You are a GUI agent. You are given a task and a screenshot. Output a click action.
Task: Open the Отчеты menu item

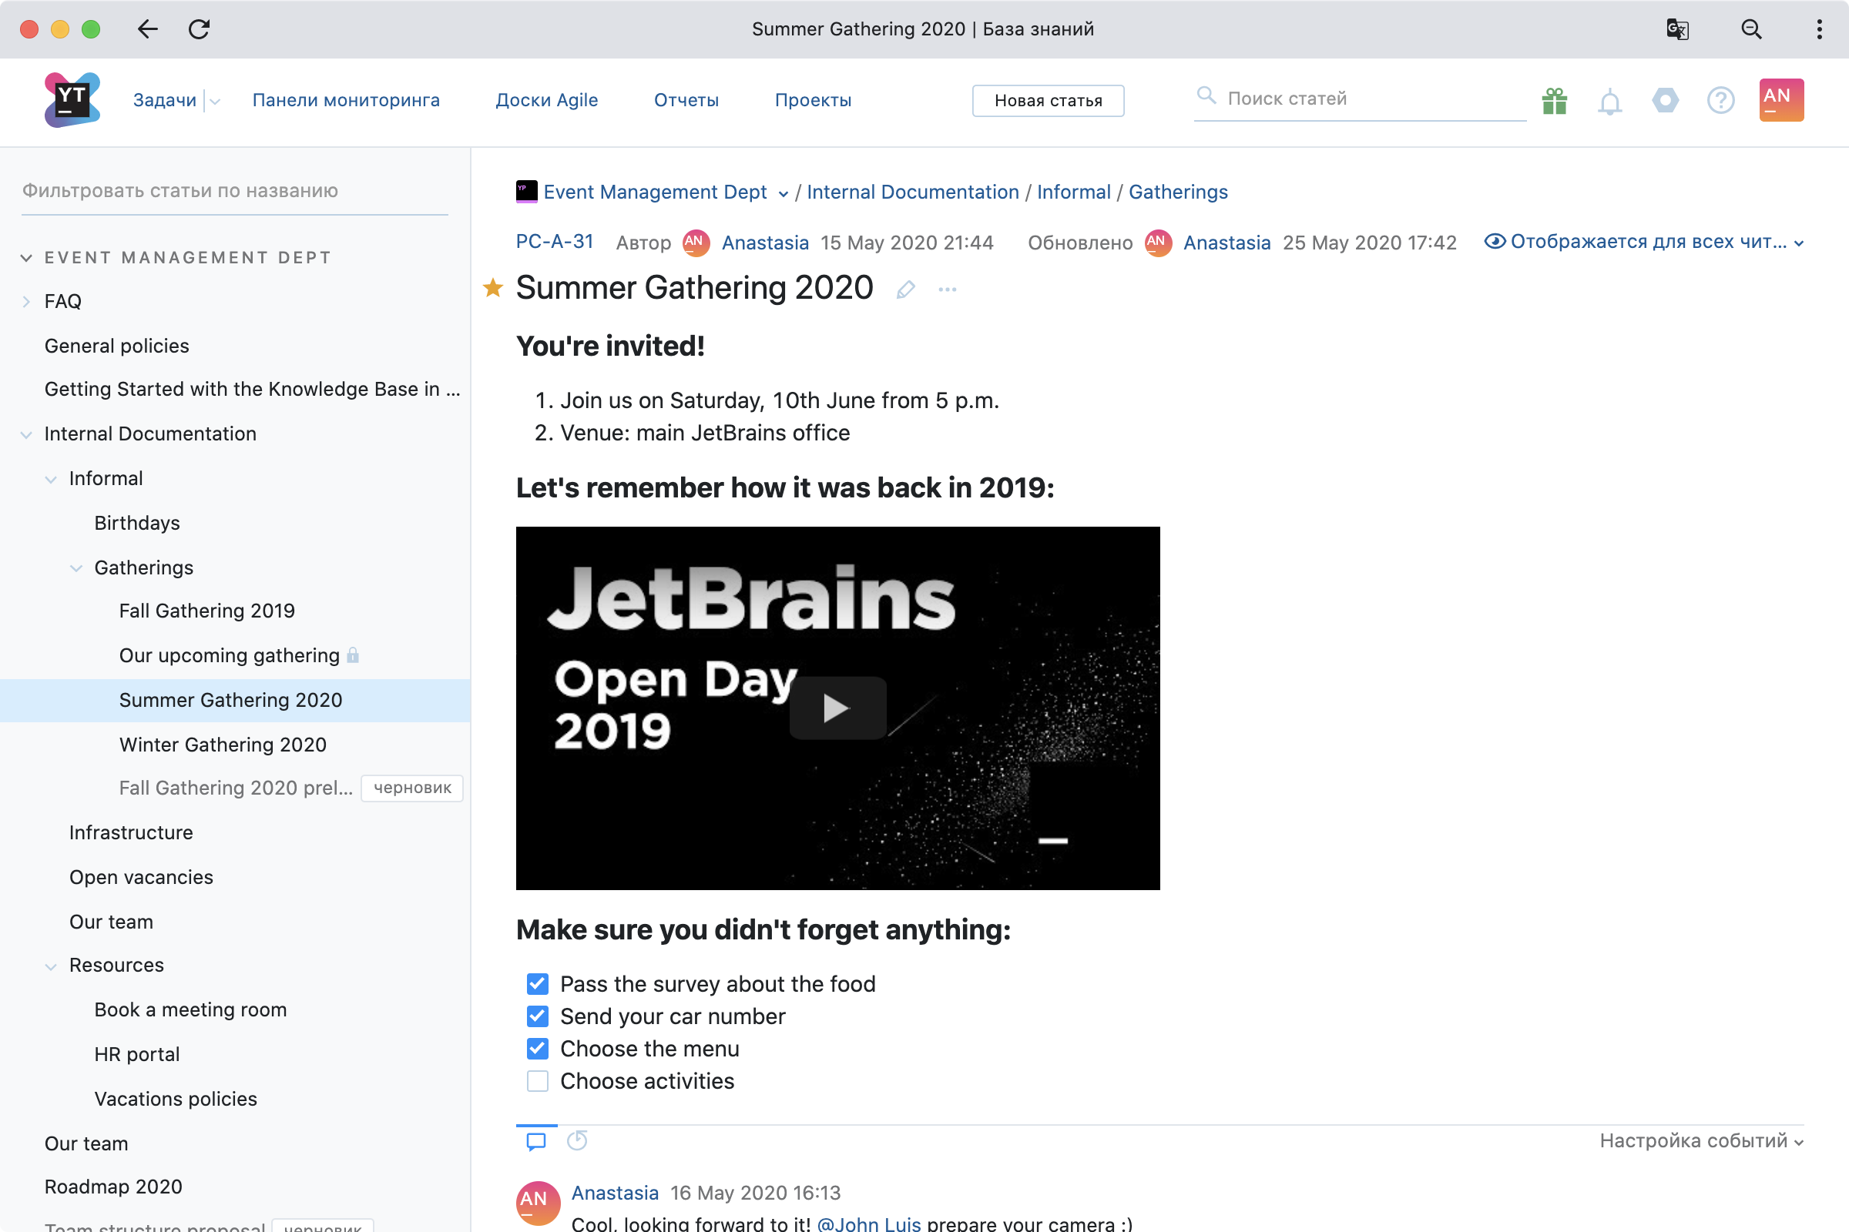[x=688, y=98]
